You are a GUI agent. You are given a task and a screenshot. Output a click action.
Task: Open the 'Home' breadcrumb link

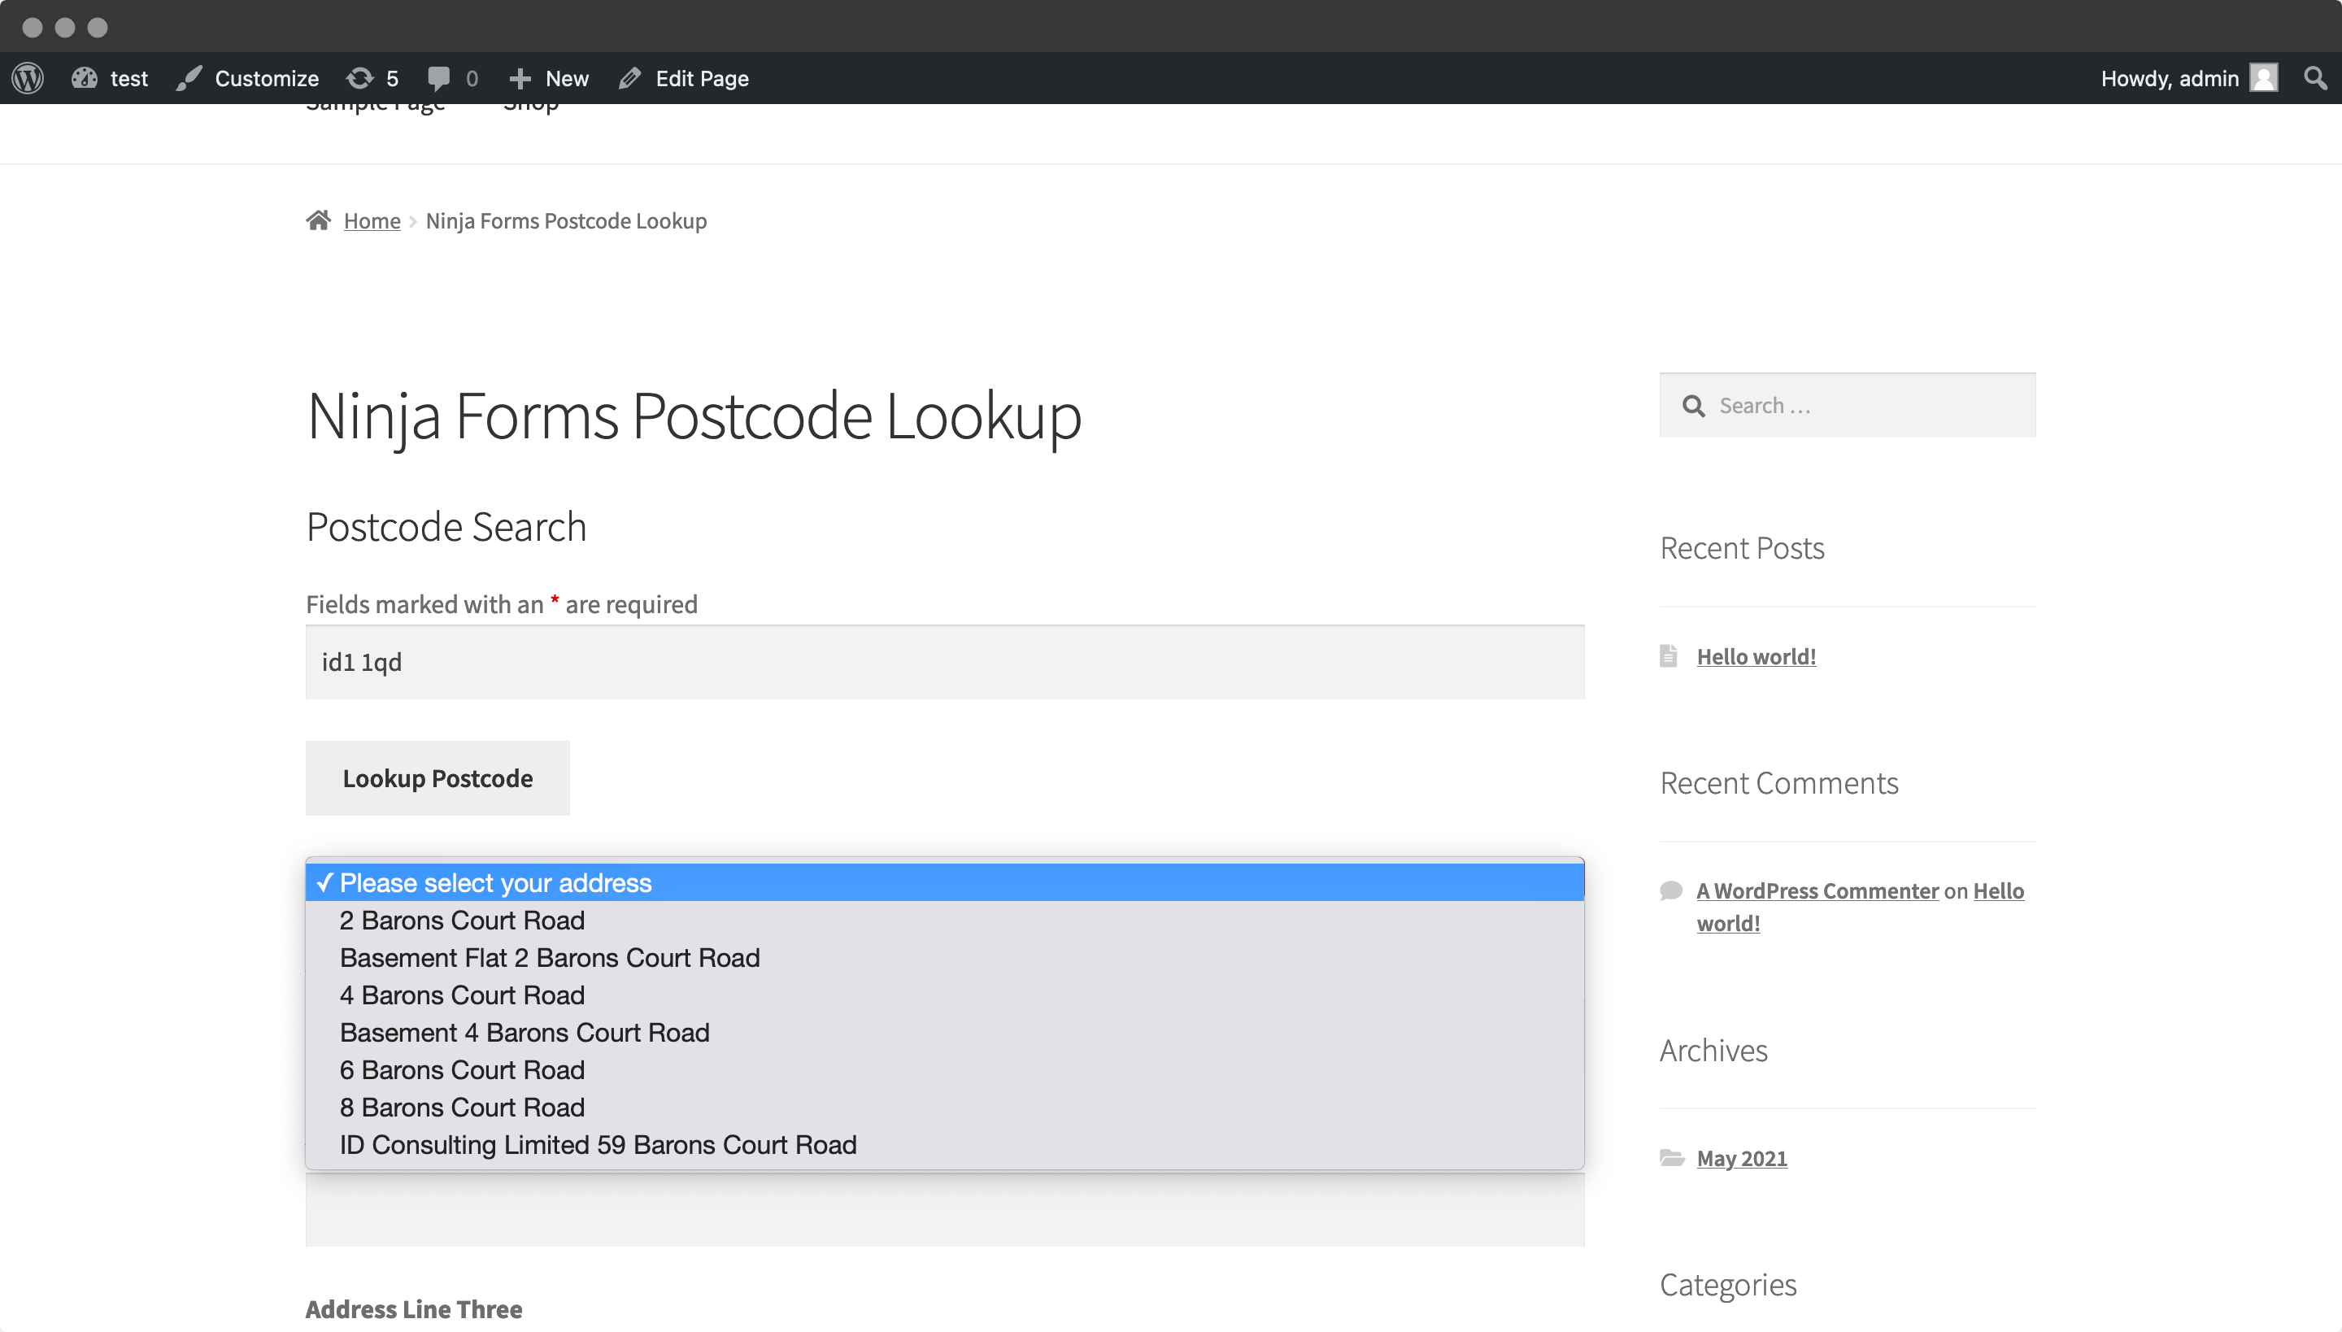click(x=370, y=219)
